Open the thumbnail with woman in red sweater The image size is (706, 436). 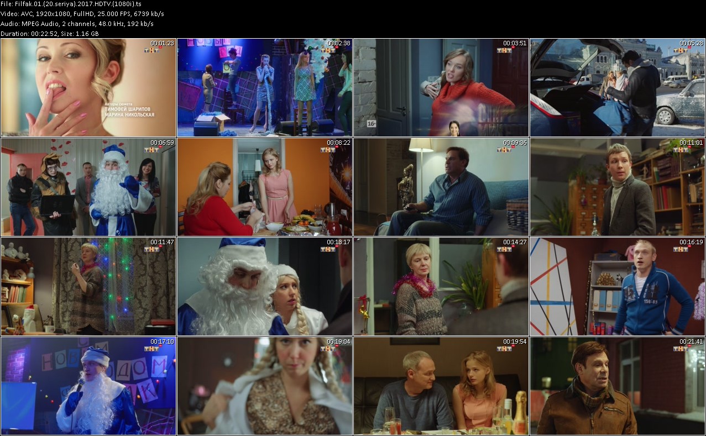[441, 87]
